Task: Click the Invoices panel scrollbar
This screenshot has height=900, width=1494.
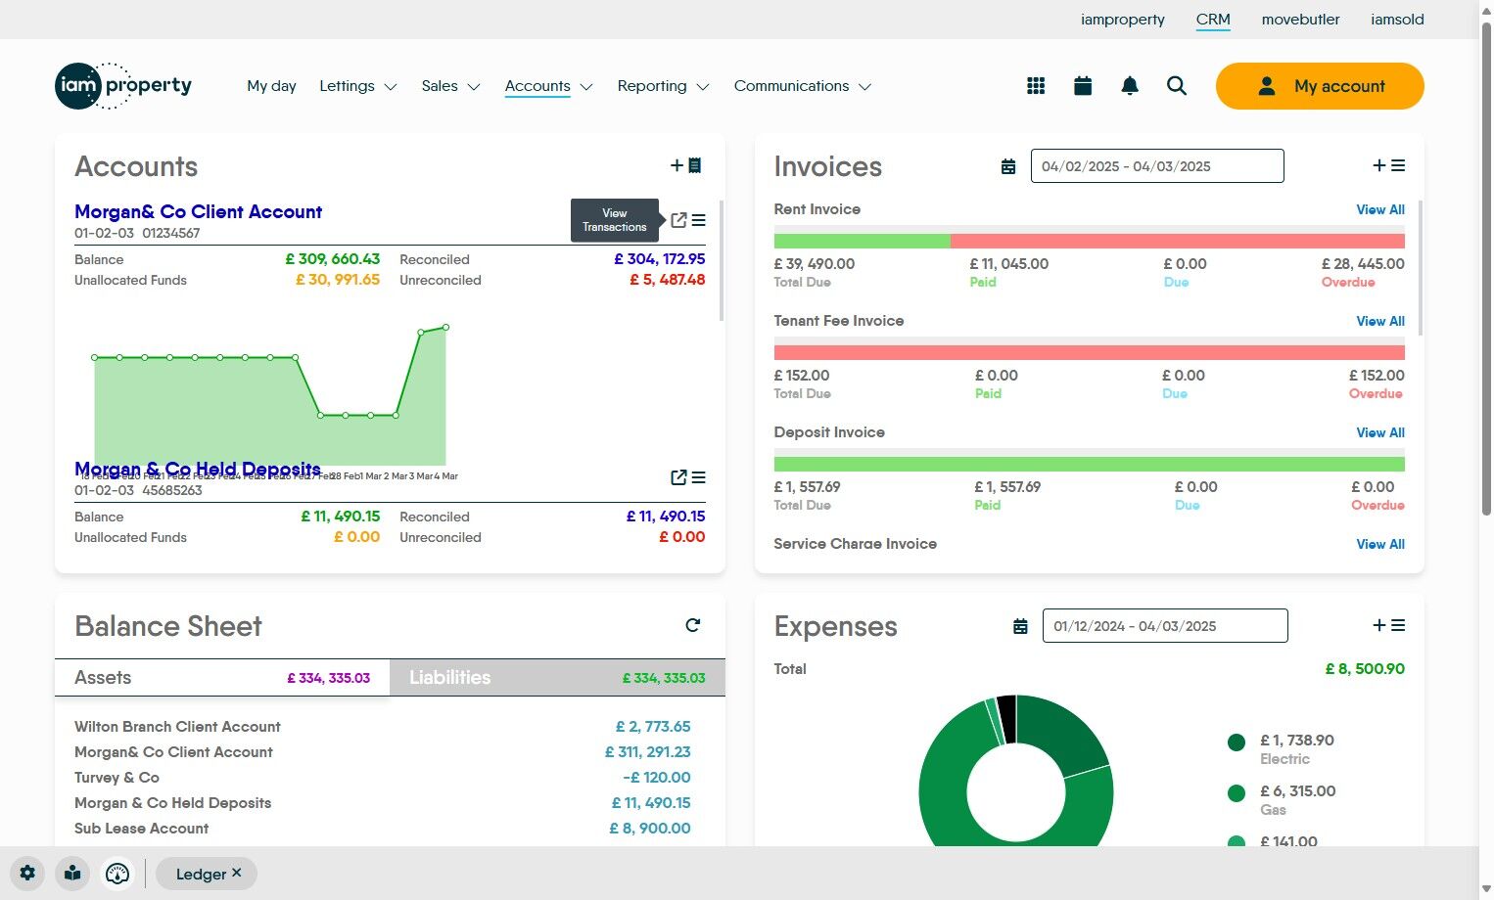Action: 1421,268
